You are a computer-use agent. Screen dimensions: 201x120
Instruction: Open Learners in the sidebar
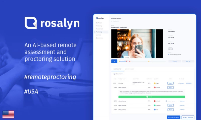[98, 35]
